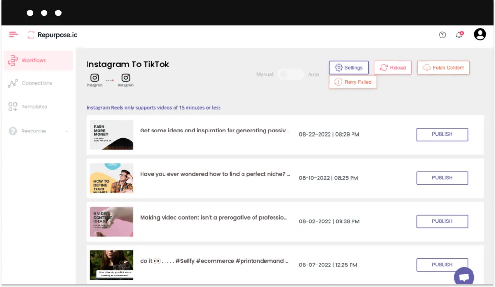Viewport: 495px width, 287px height.
Task: Select Workflows in the sidebar
Action: [39, 60]
